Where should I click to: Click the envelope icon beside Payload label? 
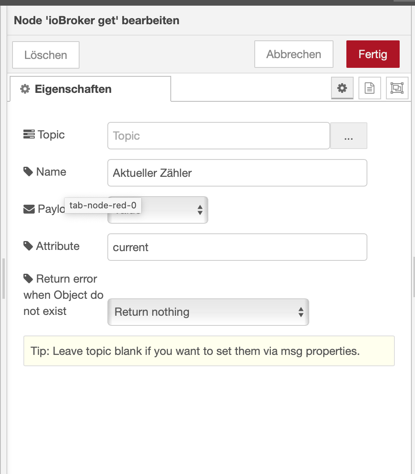pos(29,209)
